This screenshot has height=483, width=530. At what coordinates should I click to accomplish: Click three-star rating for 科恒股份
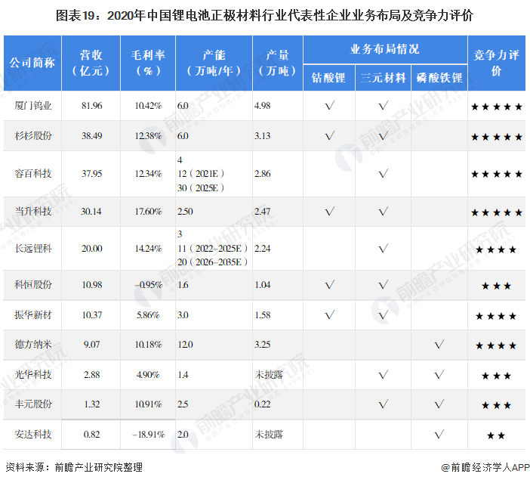(497, 286)
